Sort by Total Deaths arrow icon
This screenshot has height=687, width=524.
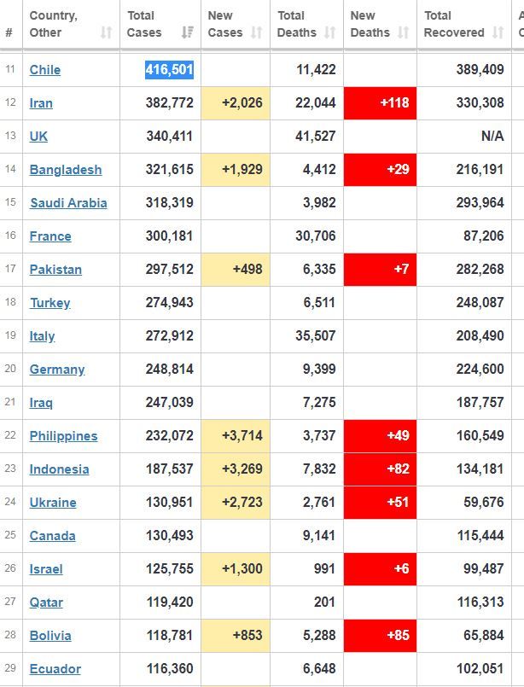[329, 32]
